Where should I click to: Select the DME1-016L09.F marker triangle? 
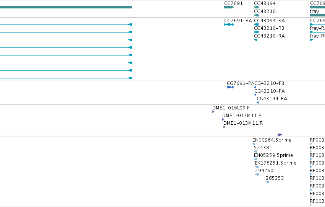pyautogui.click(x=213, y=112)
